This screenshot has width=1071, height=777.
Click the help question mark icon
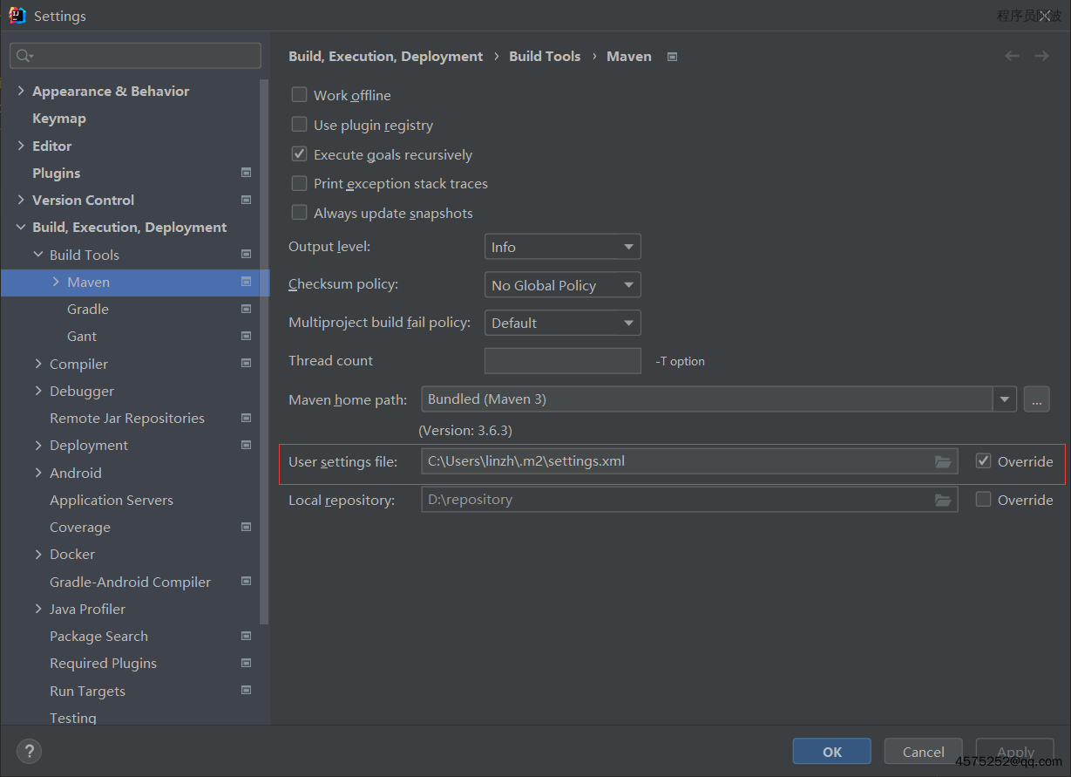point(29,751)
